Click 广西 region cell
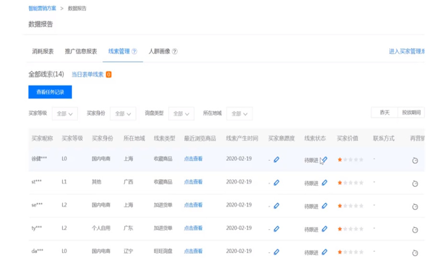439x266 pixels. pyautogui.click(x=128, y=182)
